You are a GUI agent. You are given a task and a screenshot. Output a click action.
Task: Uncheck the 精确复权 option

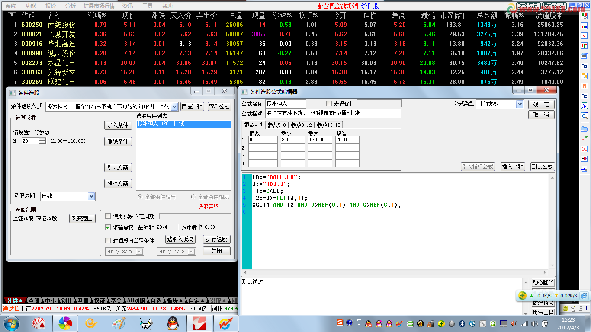108,227
